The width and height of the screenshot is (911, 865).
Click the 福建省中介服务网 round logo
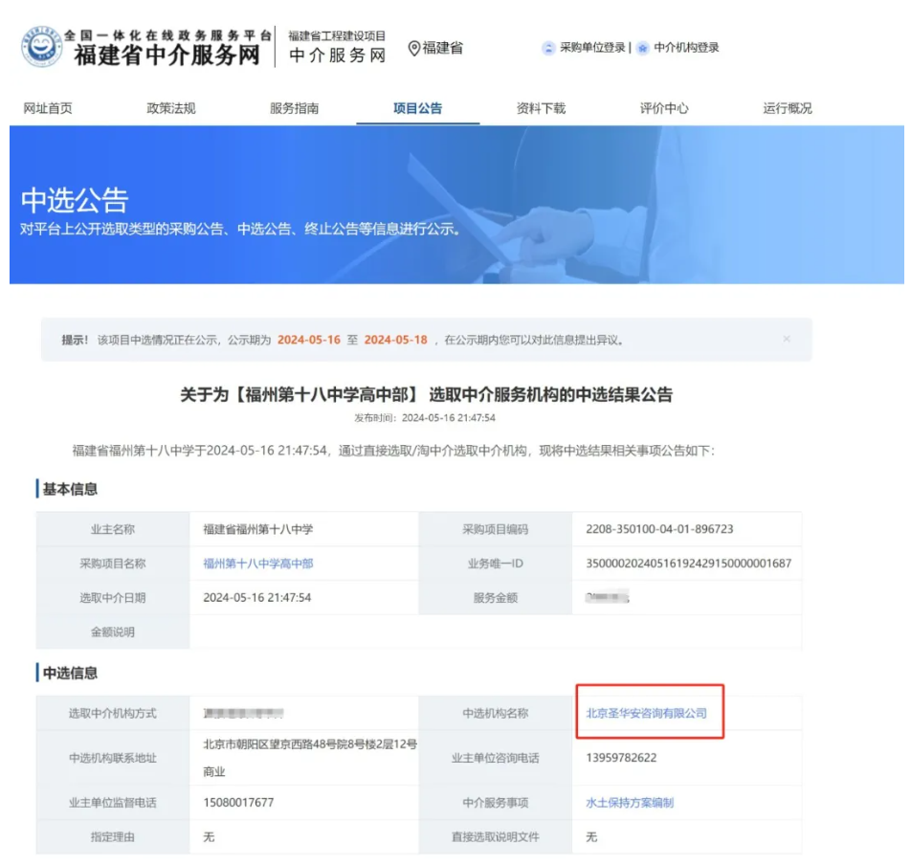pyautogui.click(x=42, y=48)
